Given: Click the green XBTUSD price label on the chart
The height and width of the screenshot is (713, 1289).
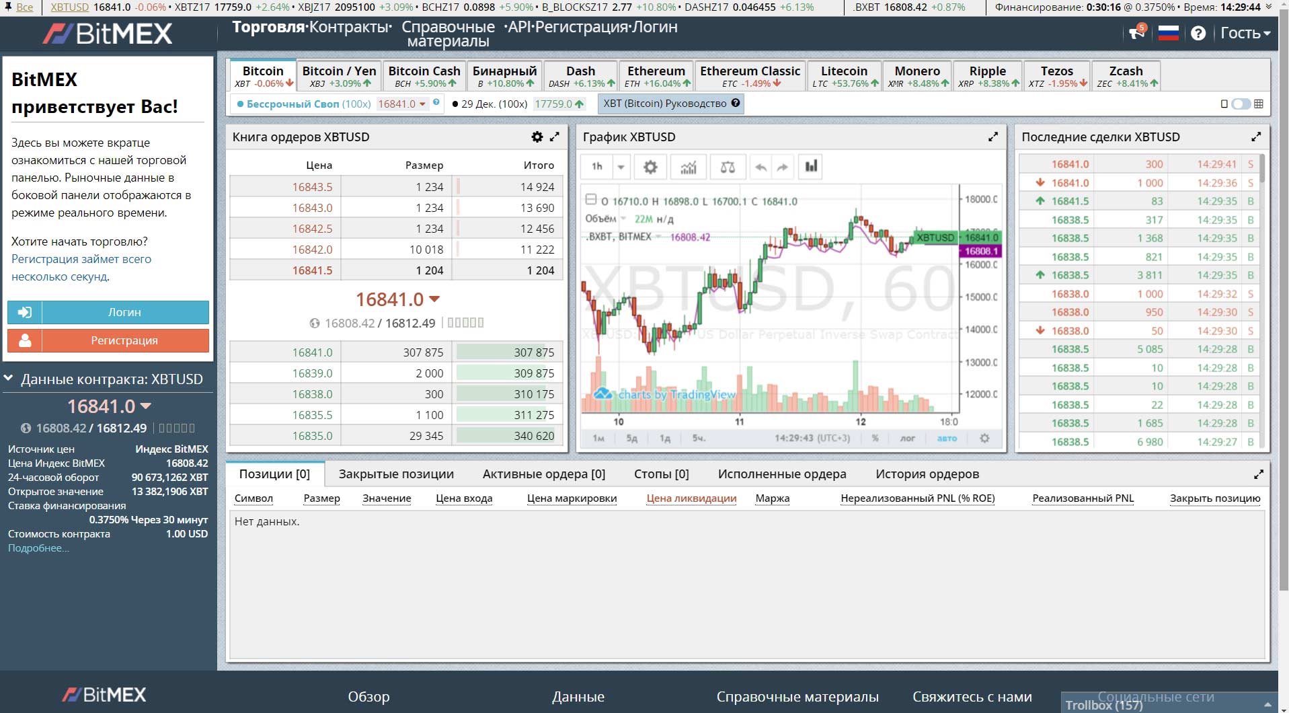Looking at the screenshot, I should [935, 237].
